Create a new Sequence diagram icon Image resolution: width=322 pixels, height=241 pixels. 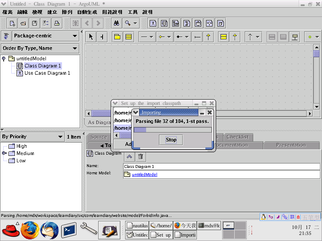[x=175, y=23]
